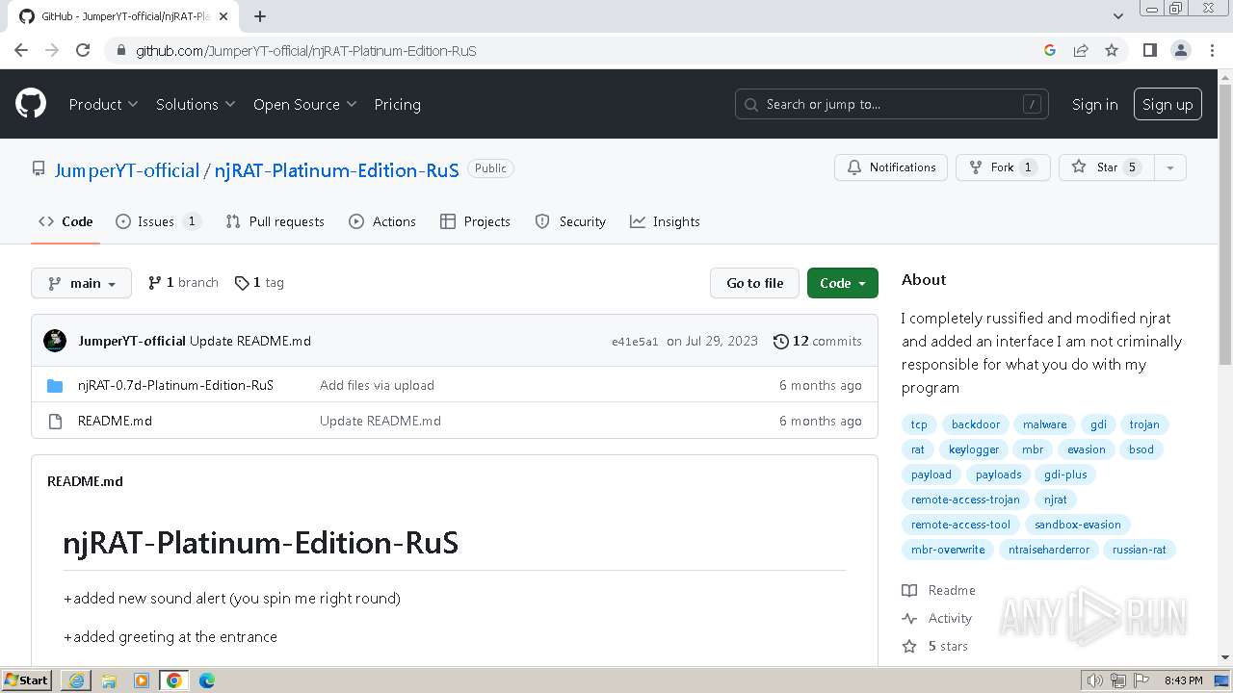Click the Google icon in address bar
Image resolution: width=1233 pixels, height=693 pixels.
click(x=1050, y=50)
